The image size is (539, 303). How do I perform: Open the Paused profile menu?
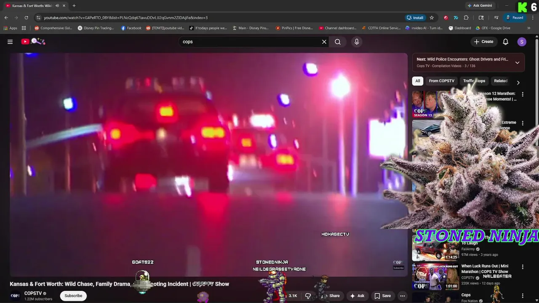tap(515, 18)
